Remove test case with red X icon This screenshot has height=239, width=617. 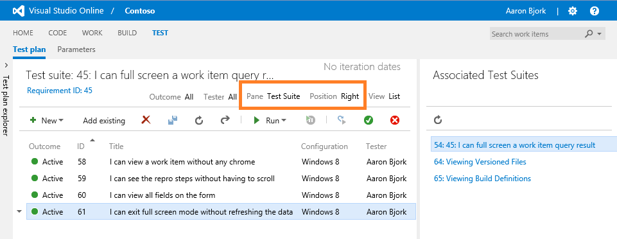click(146, 119)
